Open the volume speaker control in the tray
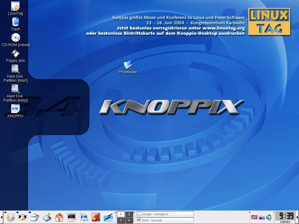This screenshot has width=299, height=224. click(x=269, y=217)
